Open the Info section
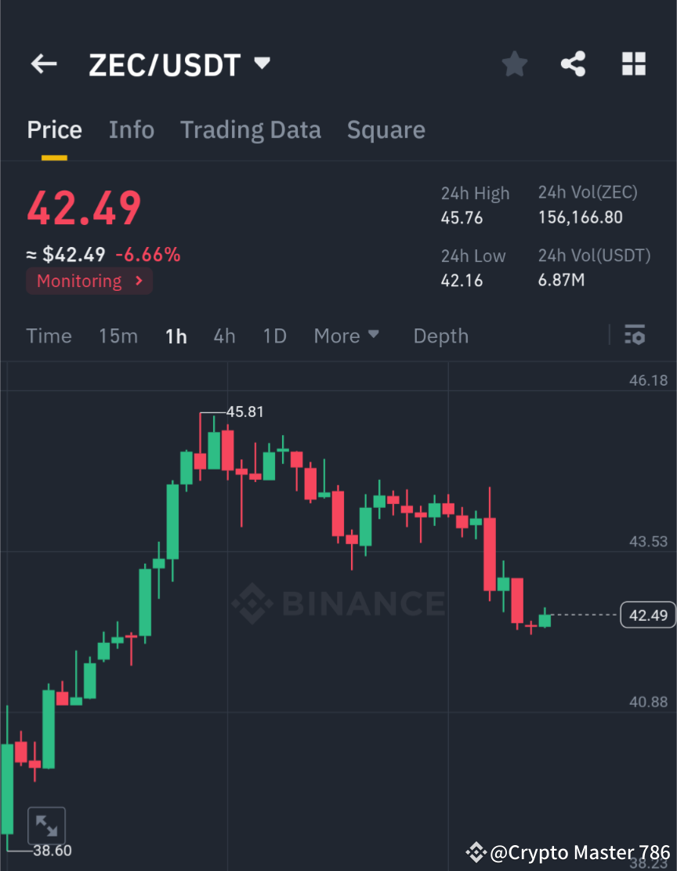The image size is (677, 871). tap(131, 129)
